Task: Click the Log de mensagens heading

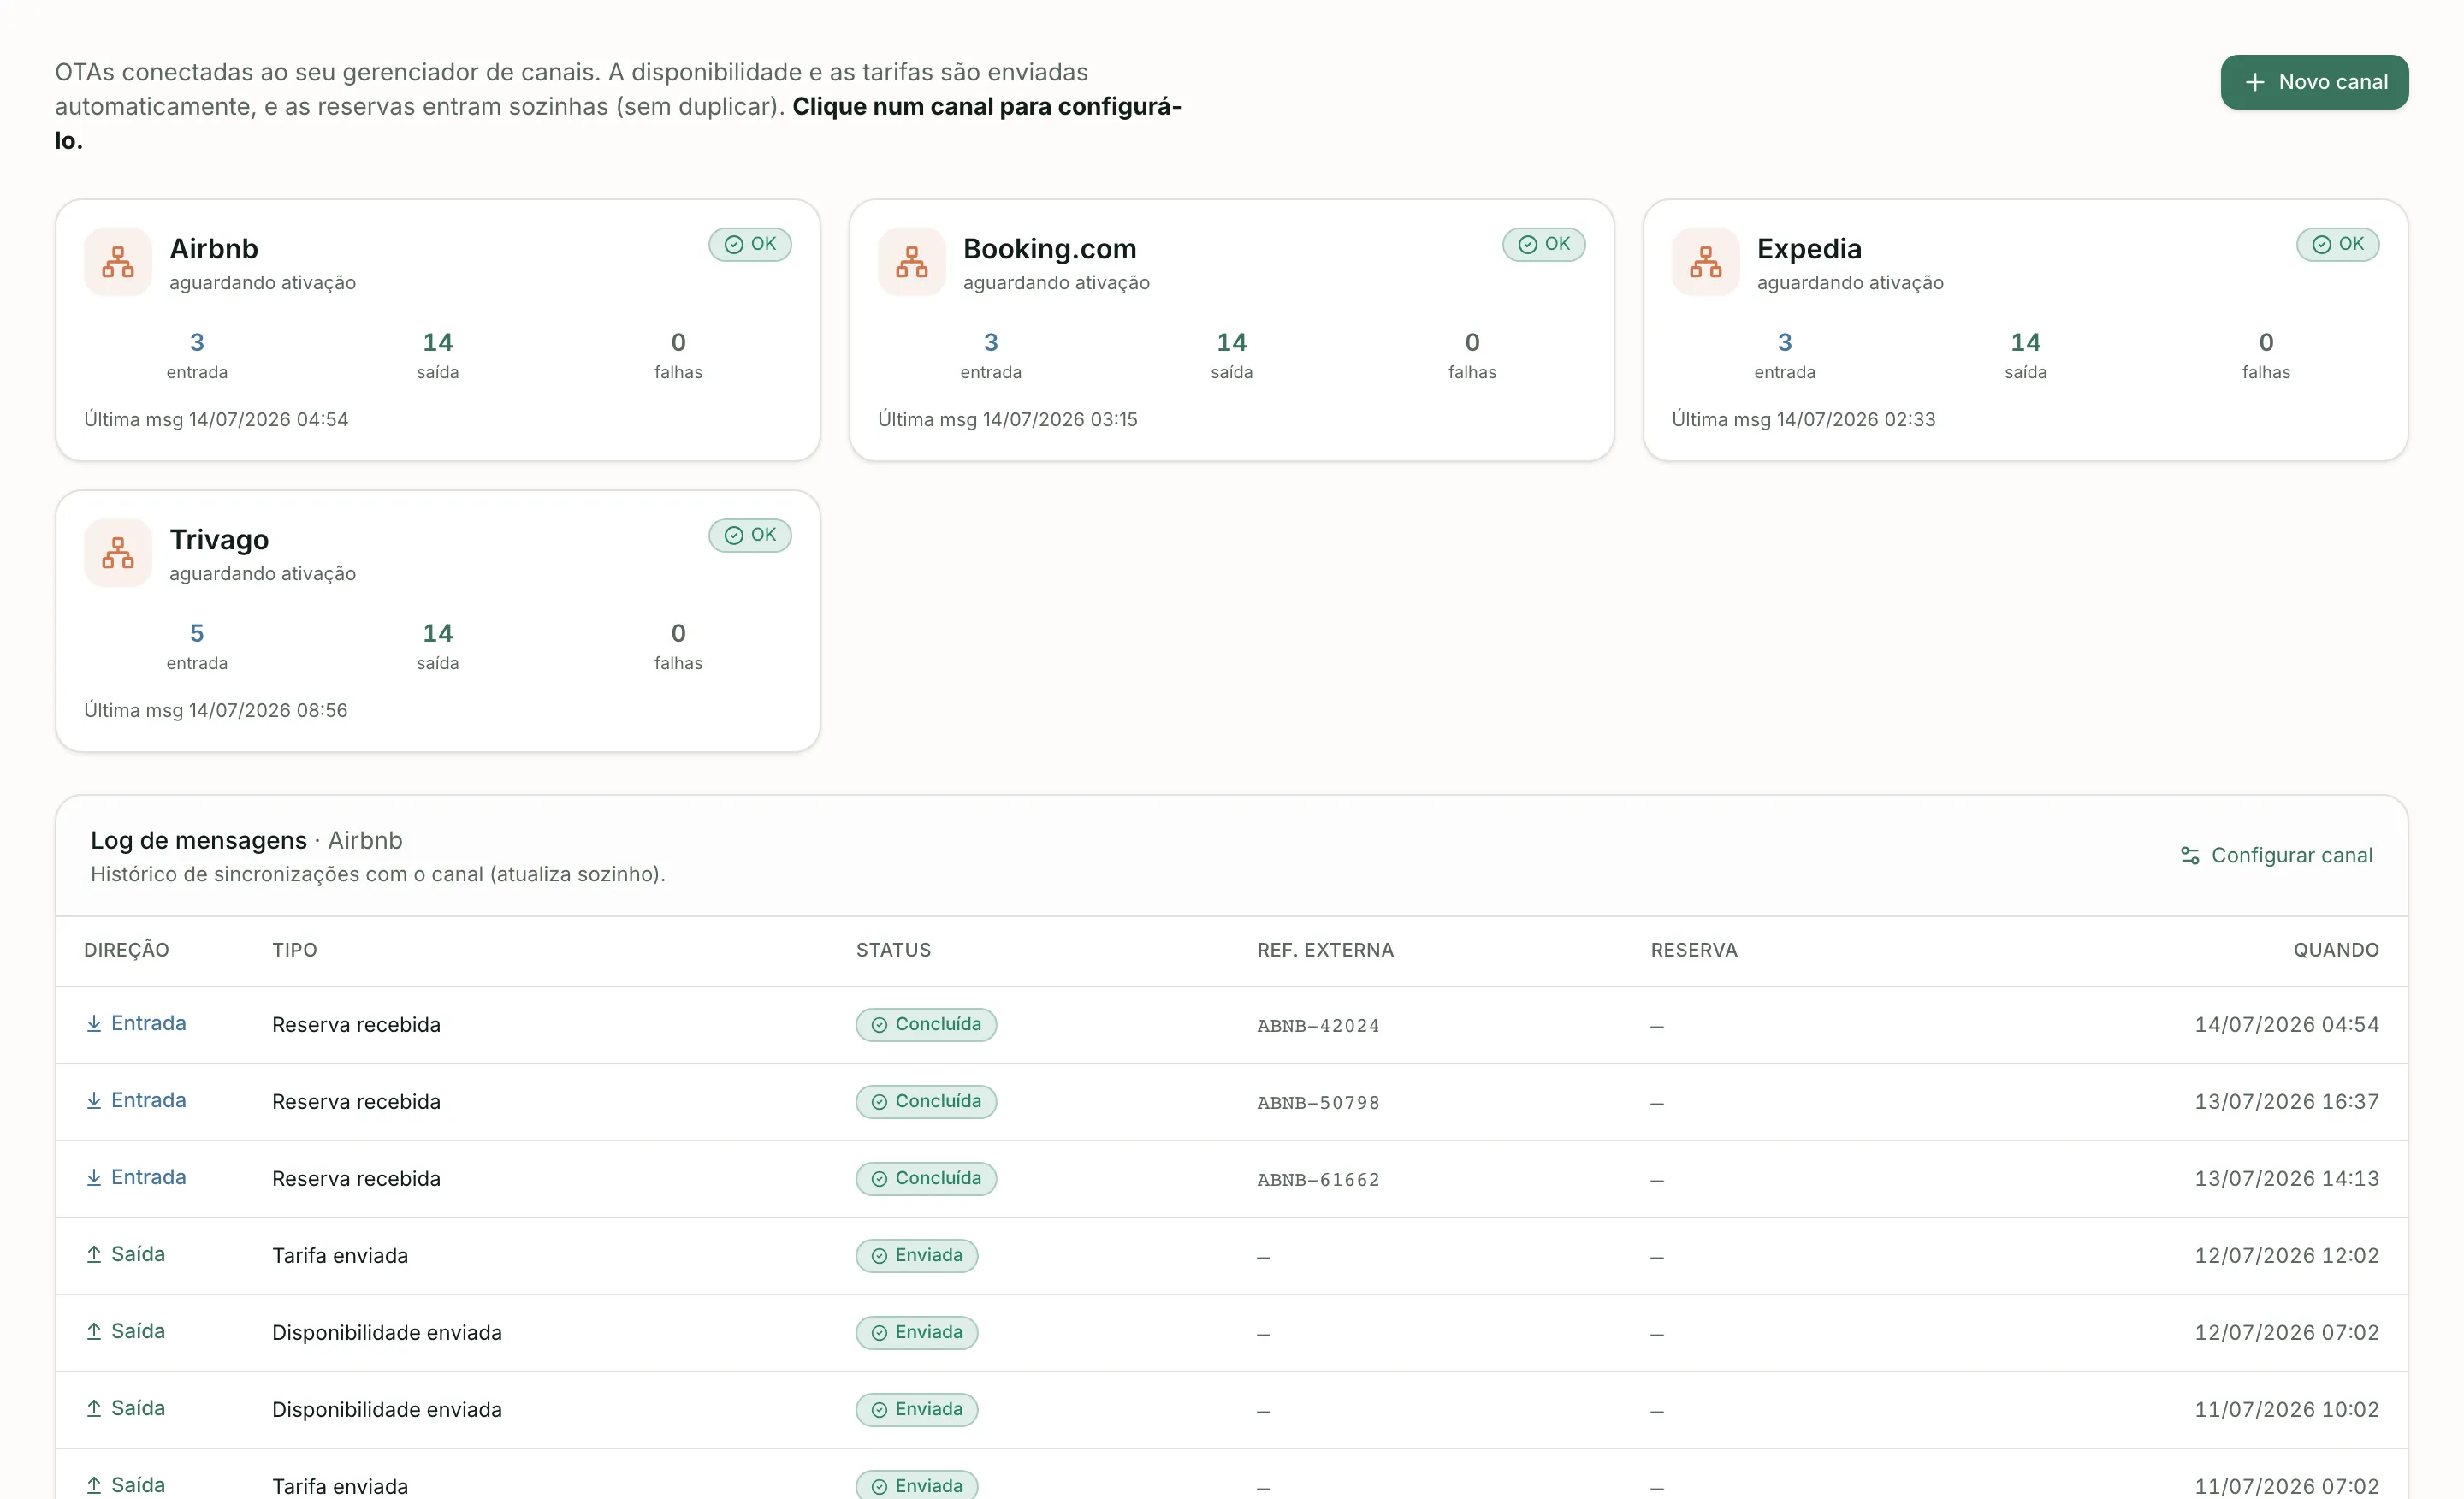Action: [199, 840]
